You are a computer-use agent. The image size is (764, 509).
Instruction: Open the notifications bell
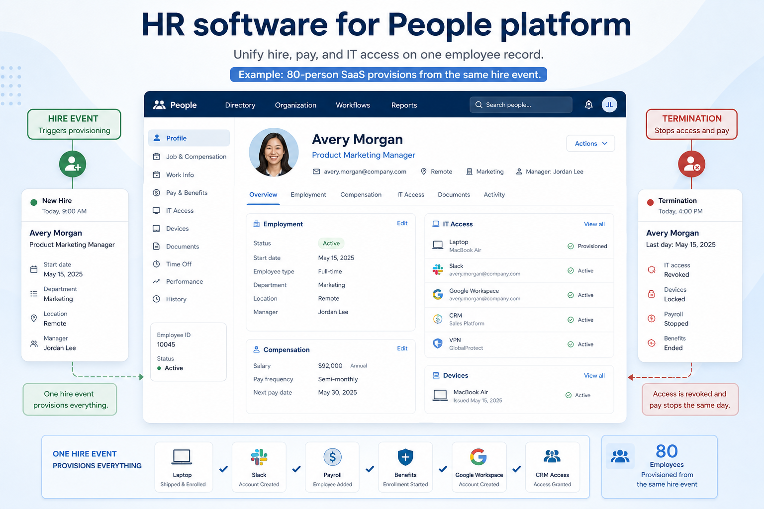pyautogui.click(x=588, y=104)
